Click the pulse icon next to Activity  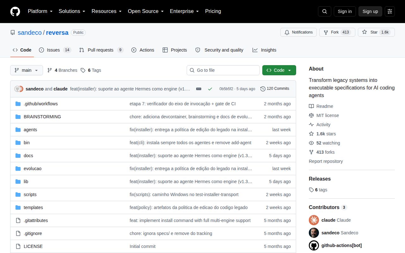(311, 125)
